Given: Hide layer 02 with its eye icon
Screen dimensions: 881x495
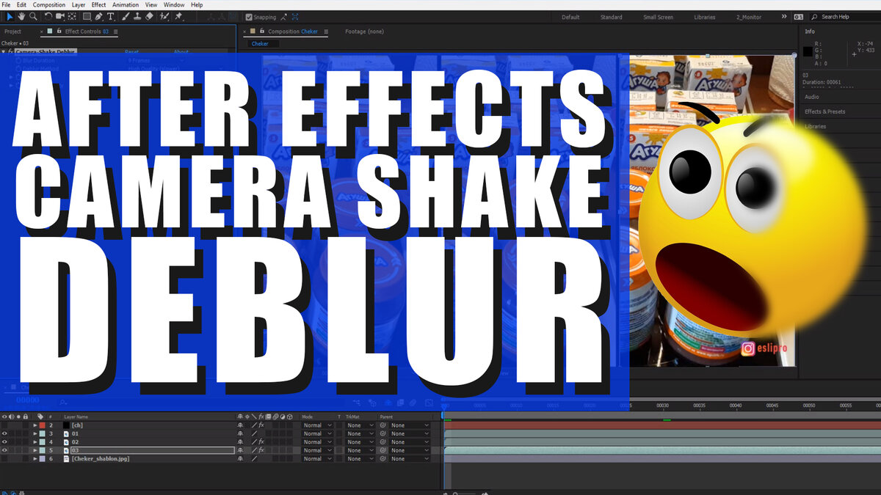Looking at the screenshot, I should pyautogui.click(x=4, y=442).
